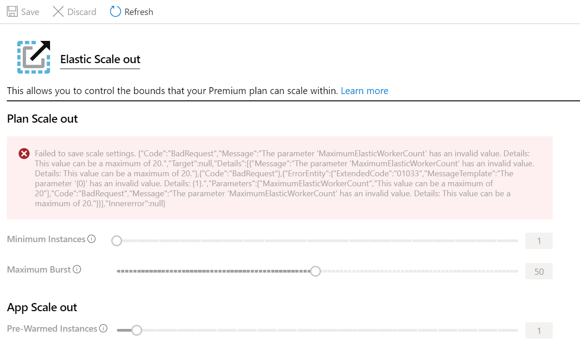Select the Maximum Burst value field showing 50

[x=539, y=271]
